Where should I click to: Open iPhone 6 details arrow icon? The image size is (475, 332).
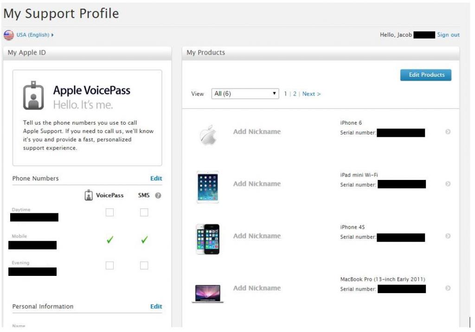(448, 132)
